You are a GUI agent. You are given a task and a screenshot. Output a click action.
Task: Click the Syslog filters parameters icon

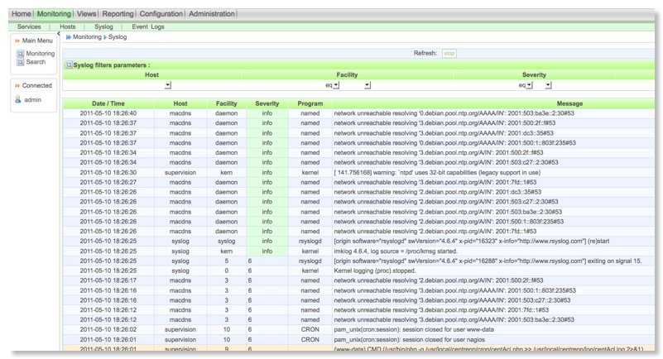point(69,65)
